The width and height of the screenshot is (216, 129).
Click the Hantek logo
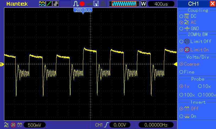17,4
